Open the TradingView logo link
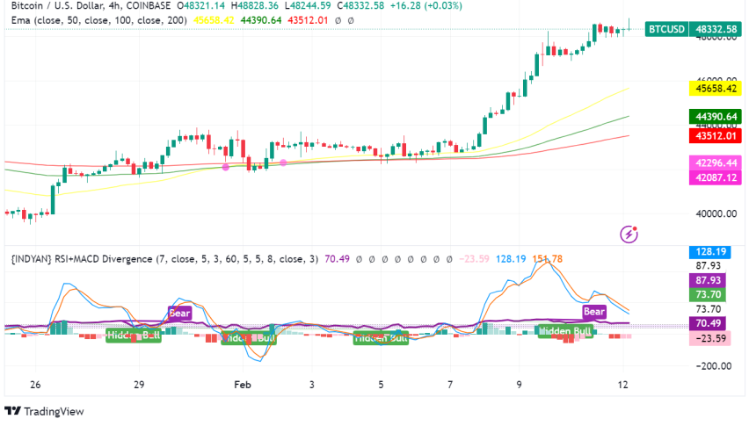 pyautogui.click(x=44, y=411)
